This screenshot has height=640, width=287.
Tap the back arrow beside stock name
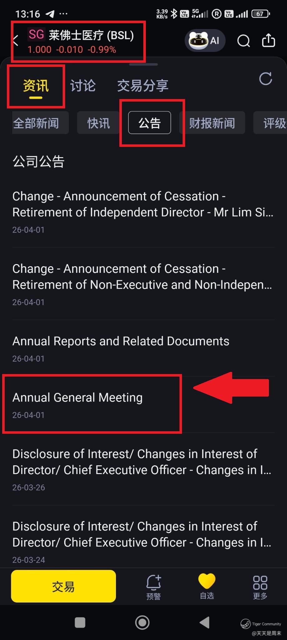[x=16, y=41]
